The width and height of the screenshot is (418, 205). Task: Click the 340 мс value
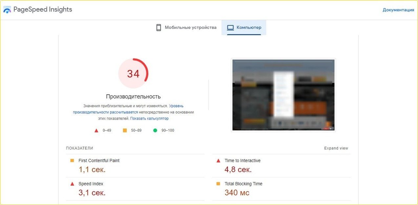pos(237,193)
